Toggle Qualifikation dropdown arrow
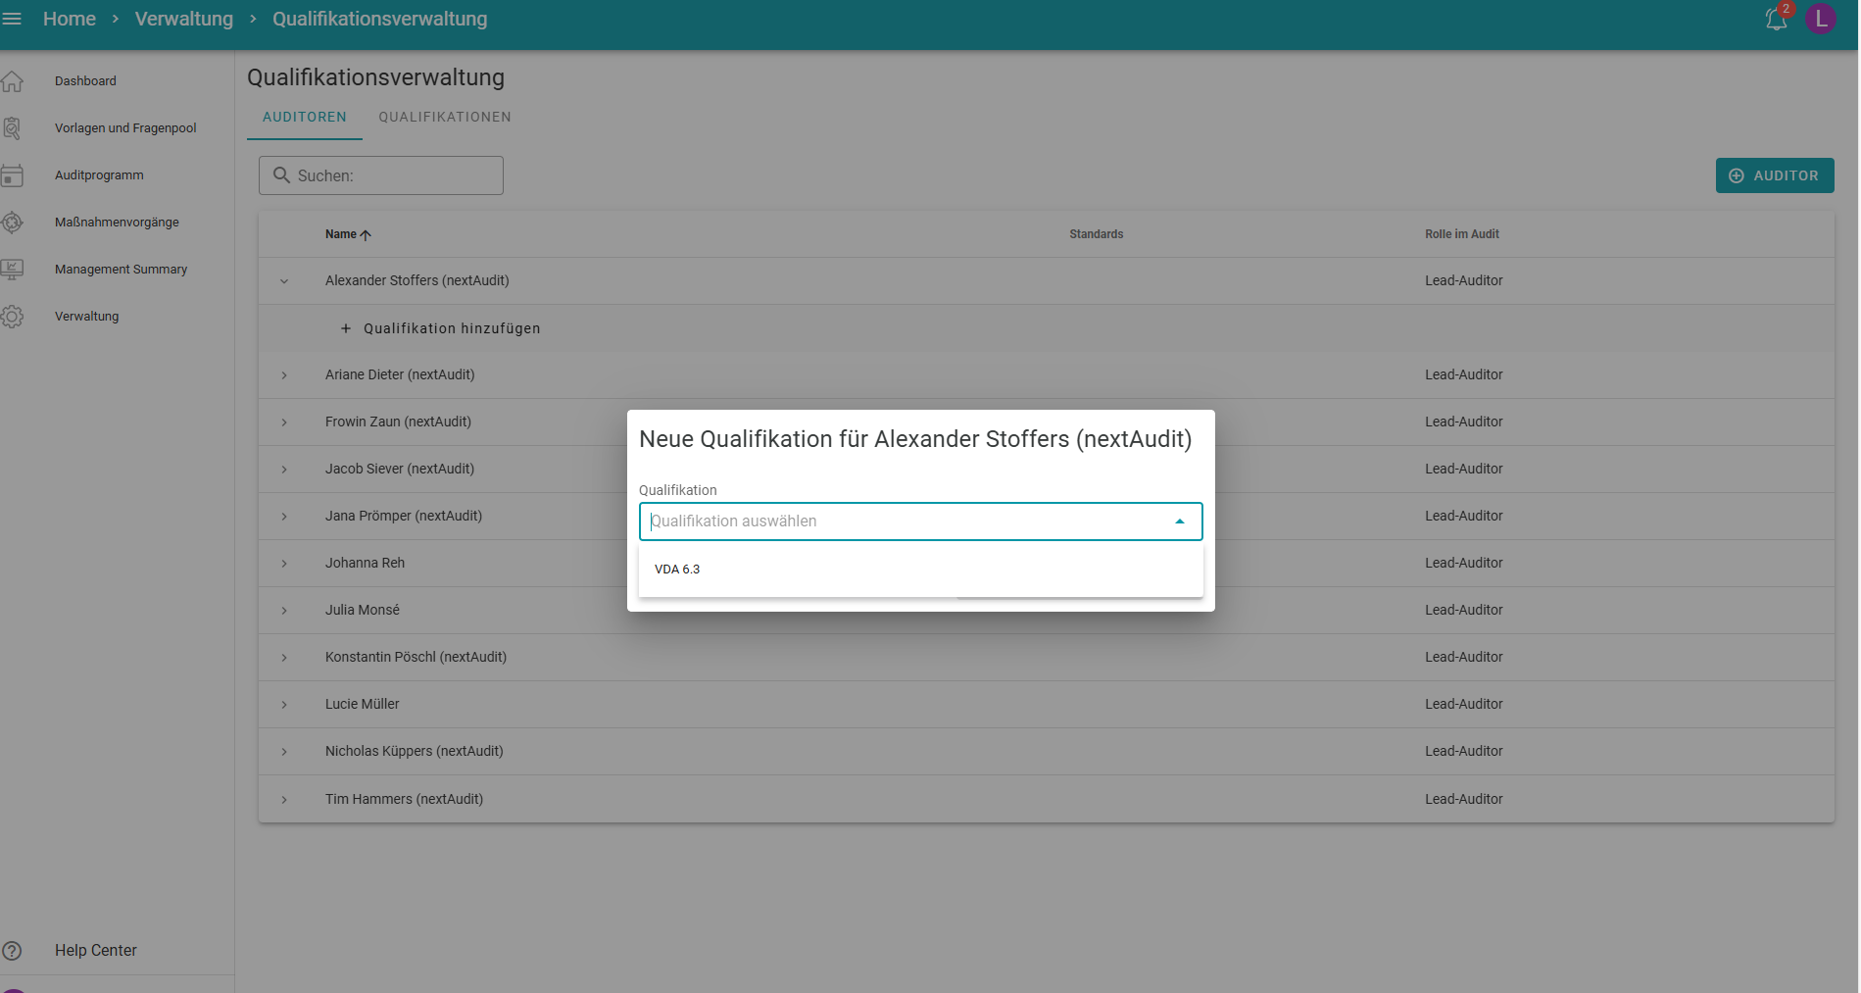Viewport: 1861px width, 993px height. point(1180,521)
